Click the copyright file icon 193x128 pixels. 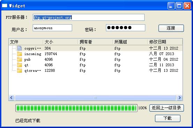pyautogui.click(x=20, y=48)
